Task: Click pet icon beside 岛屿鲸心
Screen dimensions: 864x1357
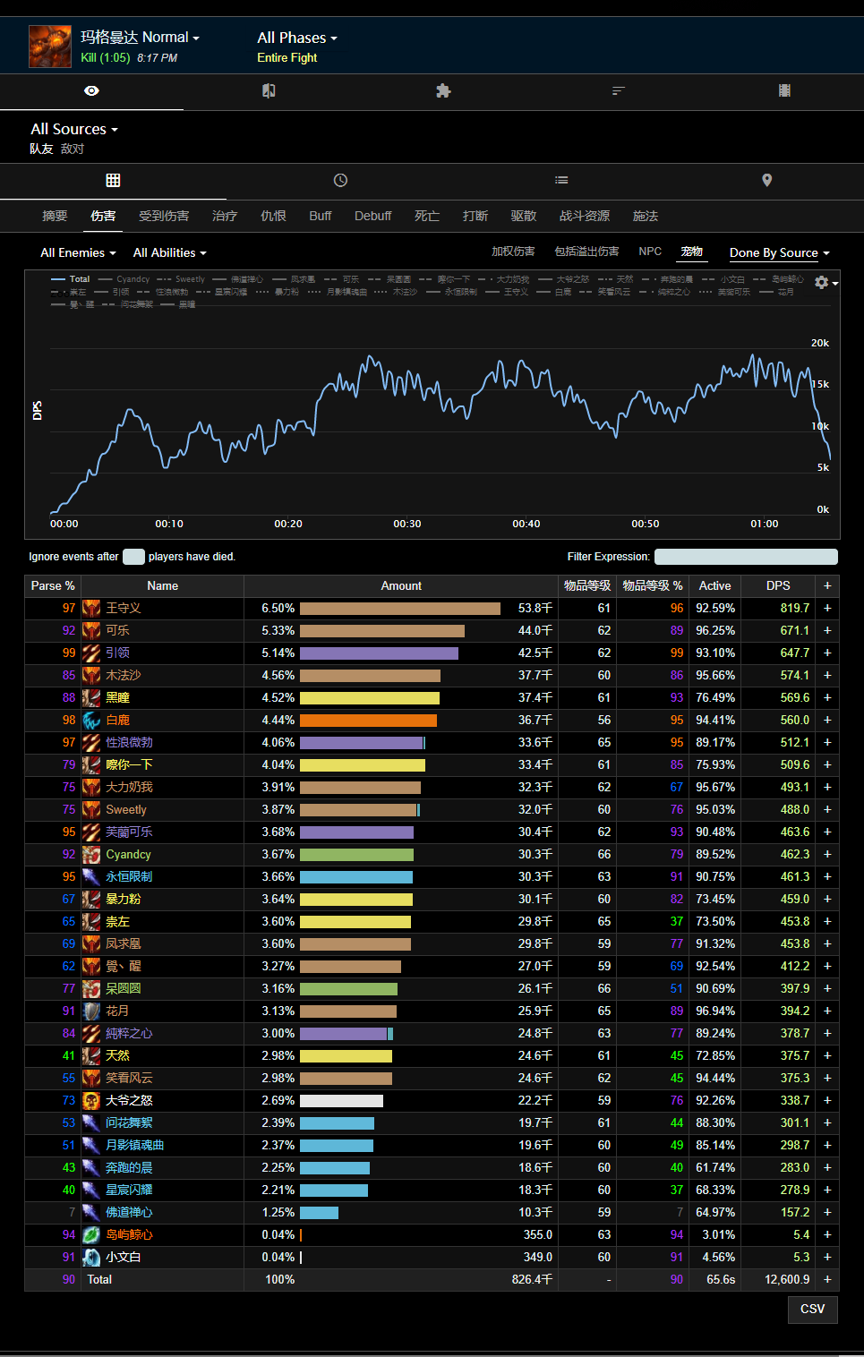Action: (91, 1234)
